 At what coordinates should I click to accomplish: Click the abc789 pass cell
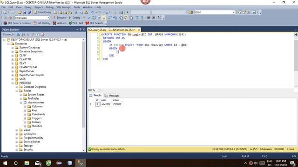[x=106, y=104]
